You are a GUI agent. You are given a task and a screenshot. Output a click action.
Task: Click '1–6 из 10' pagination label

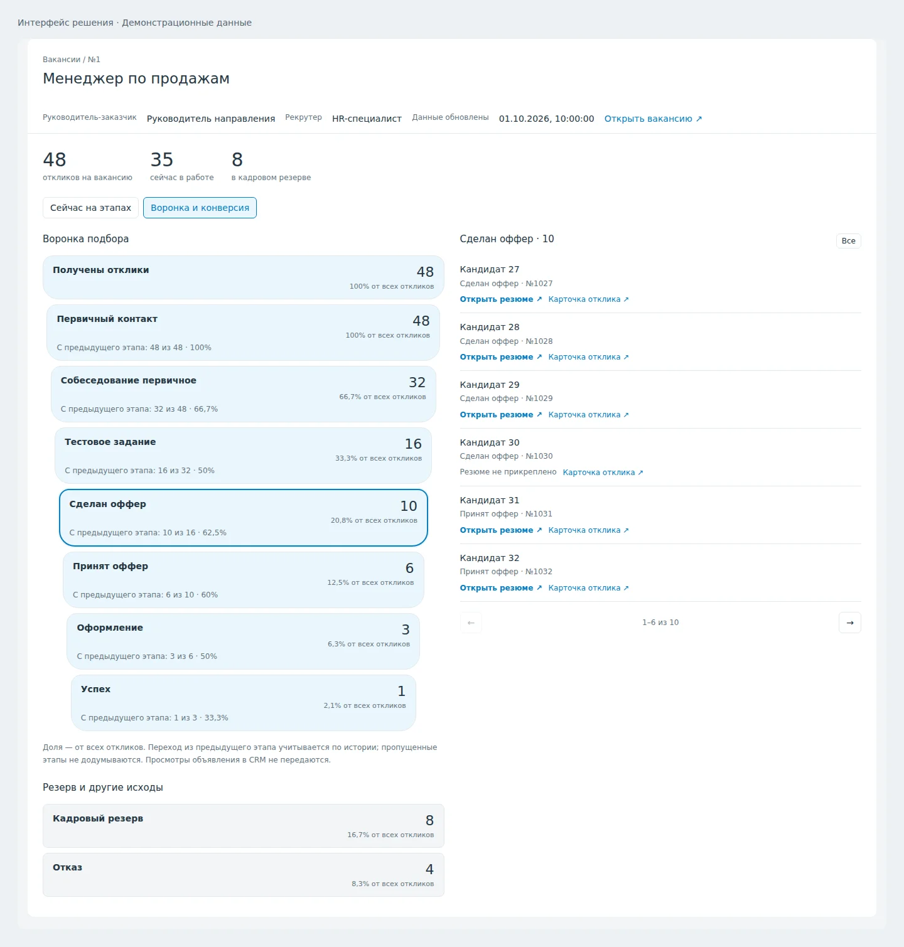click(660, 623)
